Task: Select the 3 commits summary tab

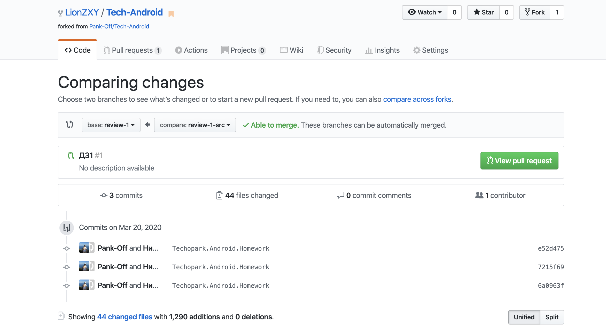Action: coord(121,195)
